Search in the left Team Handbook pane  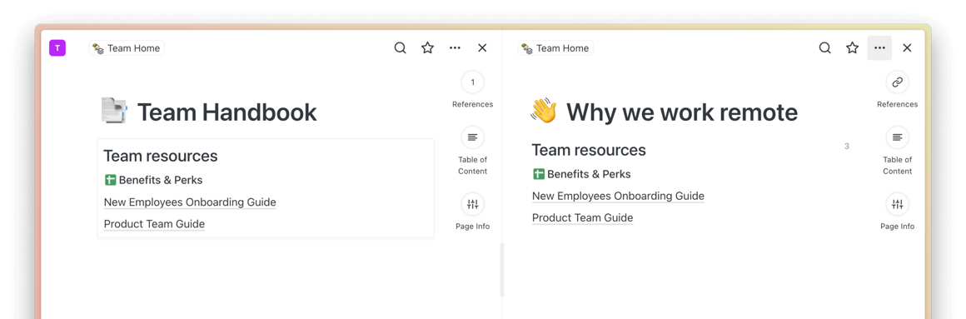point(401,48)
